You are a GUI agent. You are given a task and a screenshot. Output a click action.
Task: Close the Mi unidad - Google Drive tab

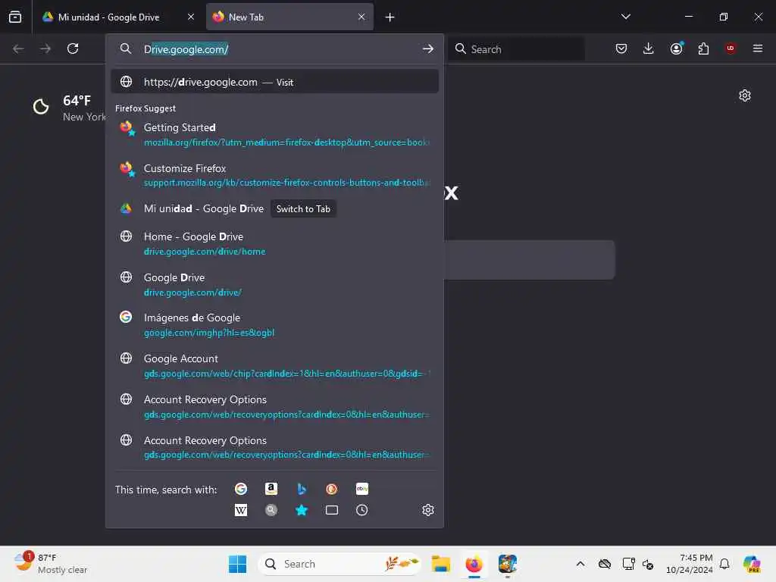191,17
